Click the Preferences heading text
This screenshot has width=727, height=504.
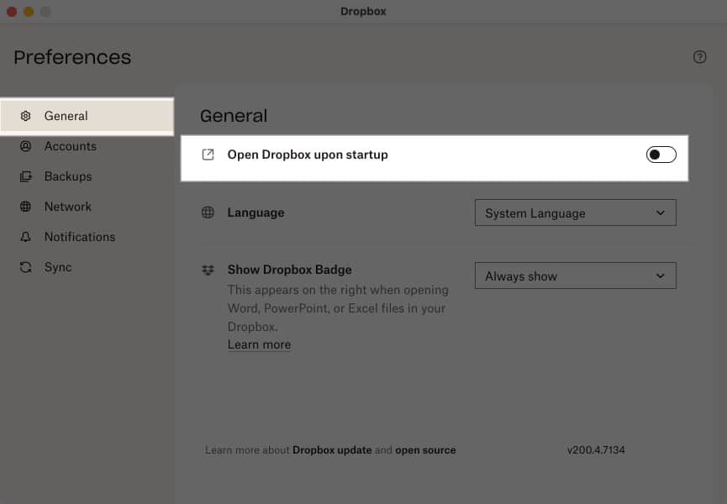[72, 57]
